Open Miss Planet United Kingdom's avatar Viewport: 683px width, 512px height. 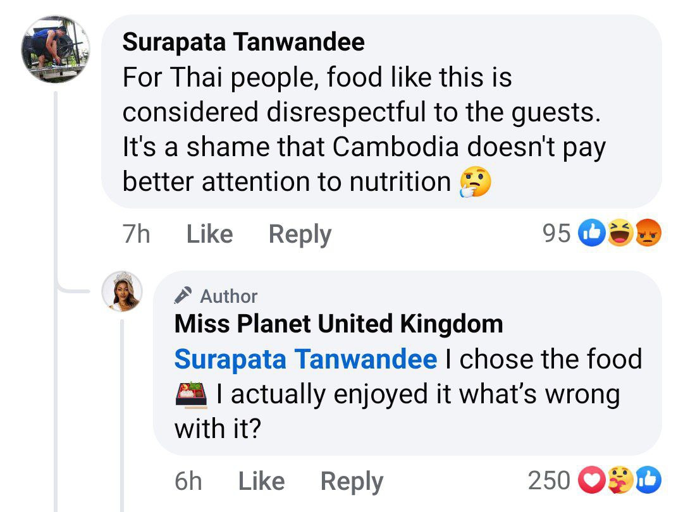(123, 291)
